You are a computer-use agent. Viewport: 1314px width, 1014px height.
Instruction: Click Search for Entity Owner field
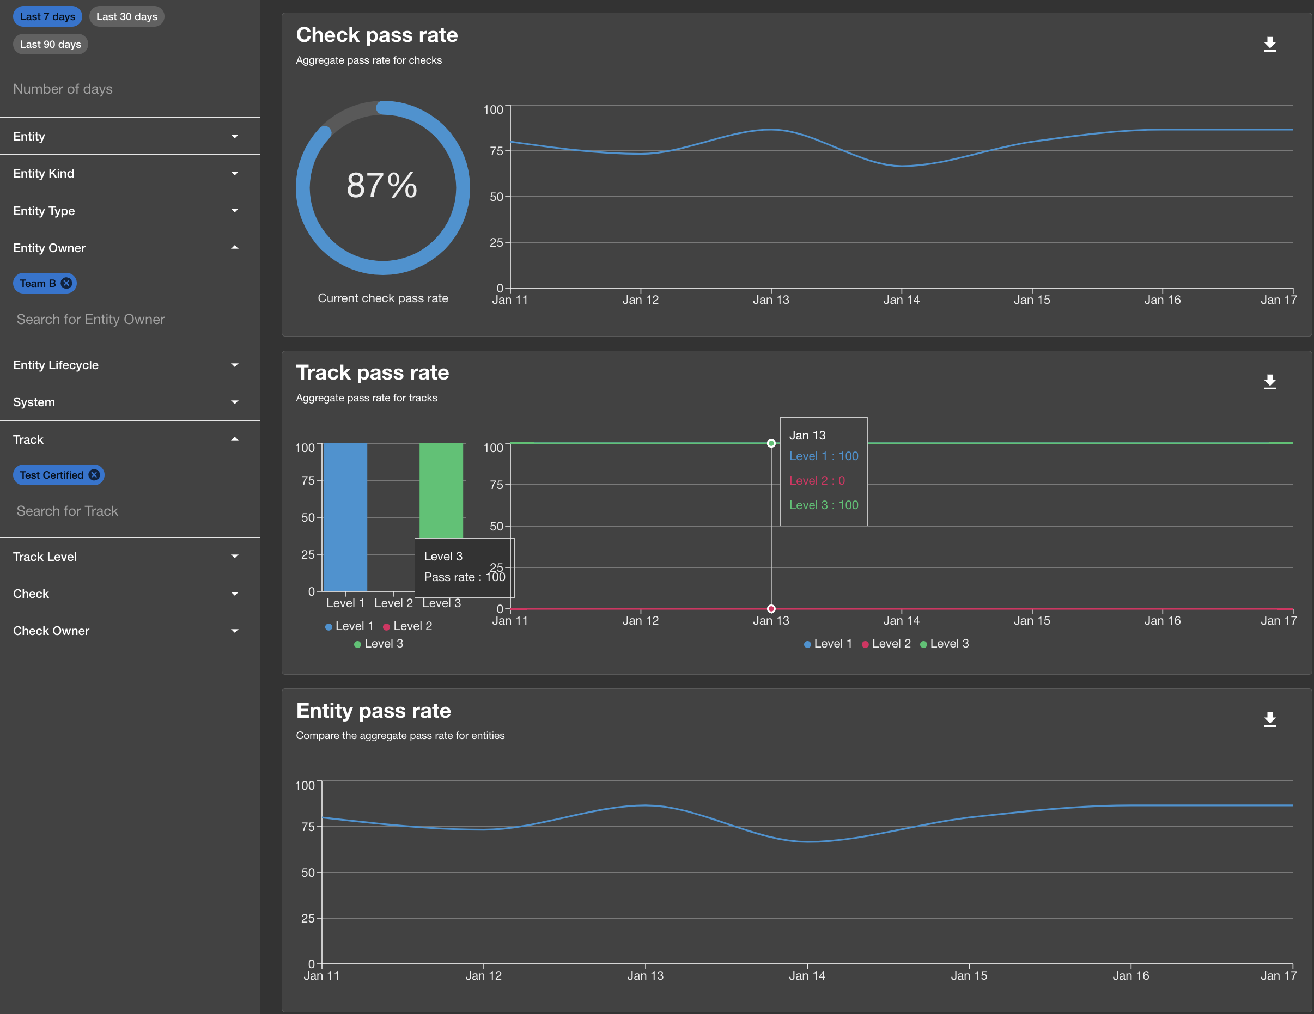[x=129, y=319]
